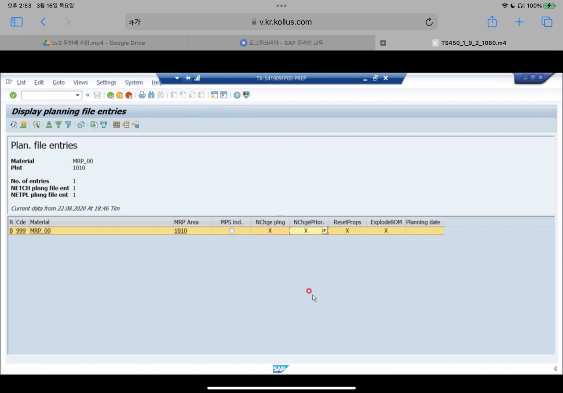Open the Safari tab overview icon
Viewport: 563px width, 393px height.
tap(547, 22)
